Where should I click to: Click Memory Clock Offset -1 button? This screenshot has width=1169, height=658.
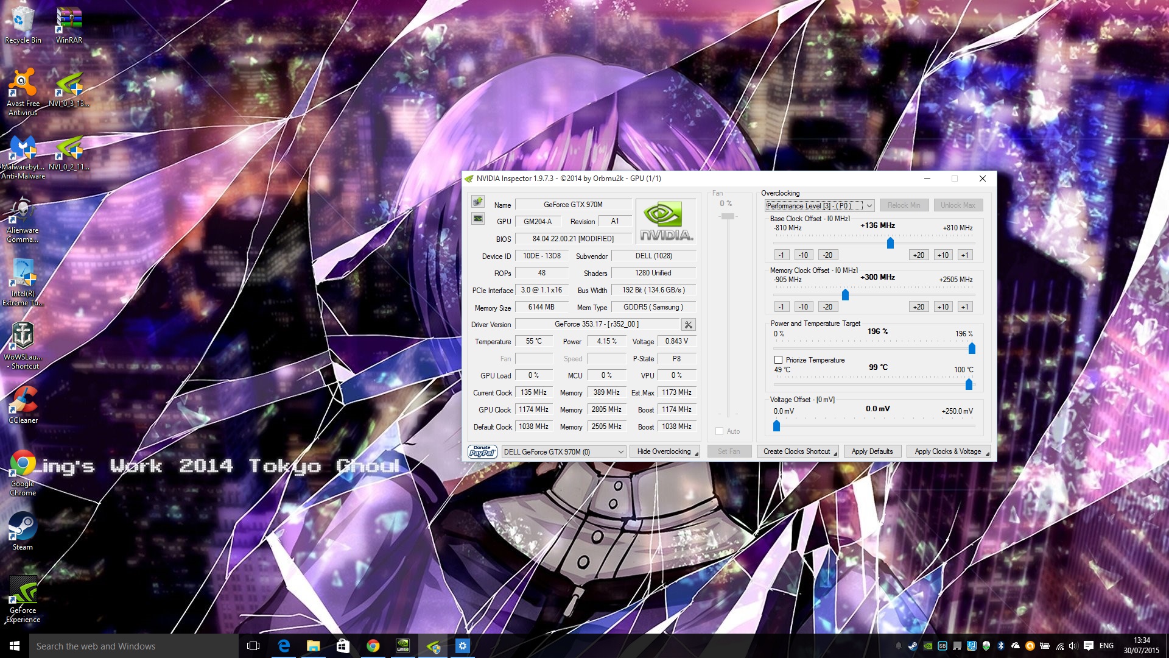[x=782, y=307]
